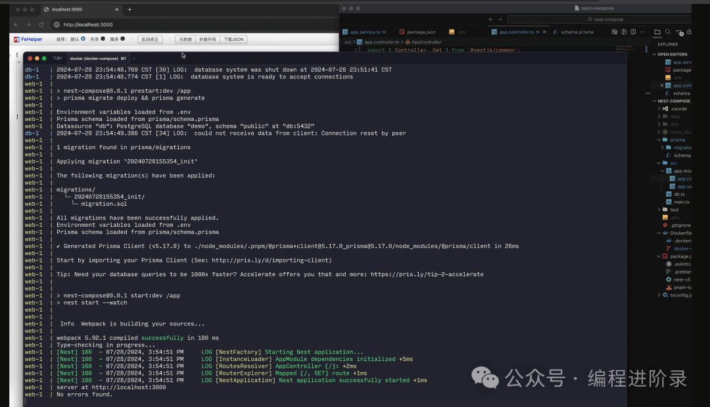Viewport: 710px width, 407px height.
Task: Click the run/debug icon in editor toolbar
Action: pos(624,32)
